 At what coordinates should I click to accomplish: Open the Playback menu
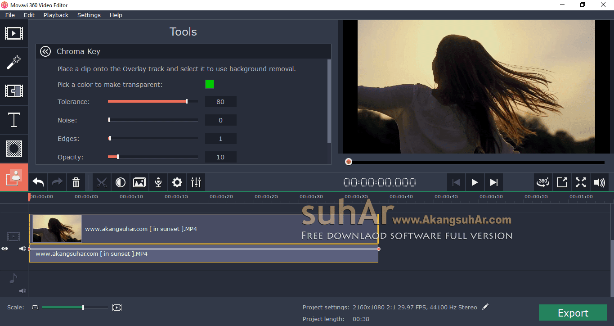(56, 15)
